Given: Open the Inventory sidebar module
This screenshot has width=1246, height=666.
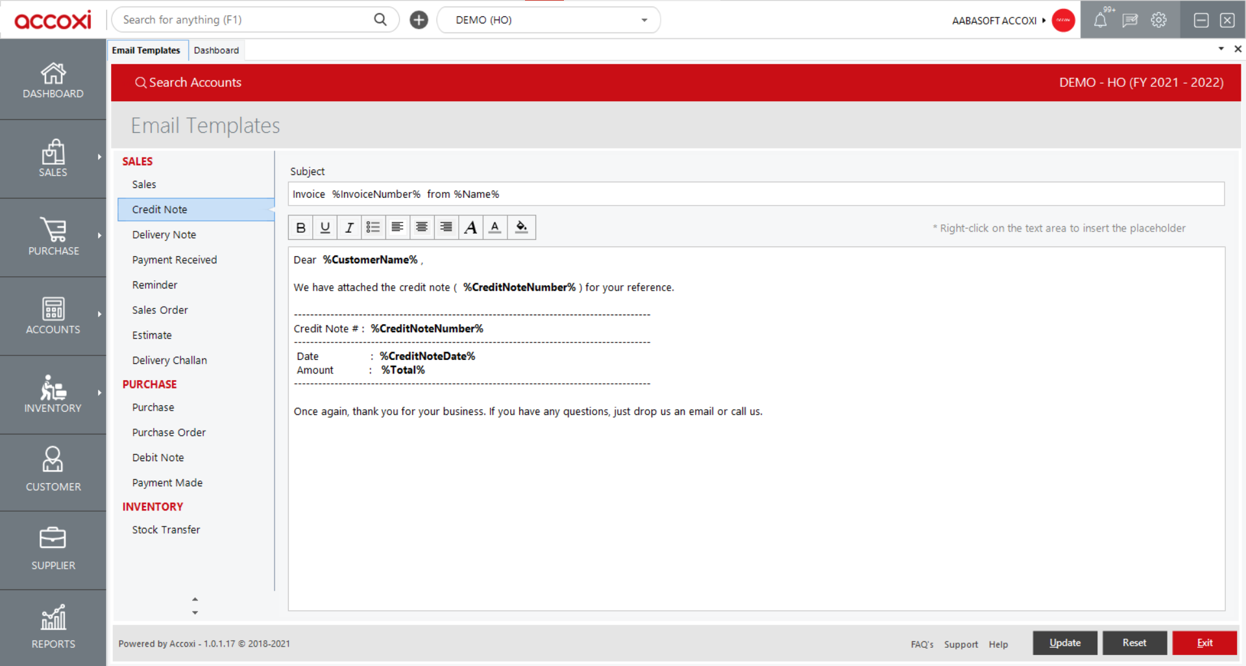Looking at the screenshot, I should 53,394.
